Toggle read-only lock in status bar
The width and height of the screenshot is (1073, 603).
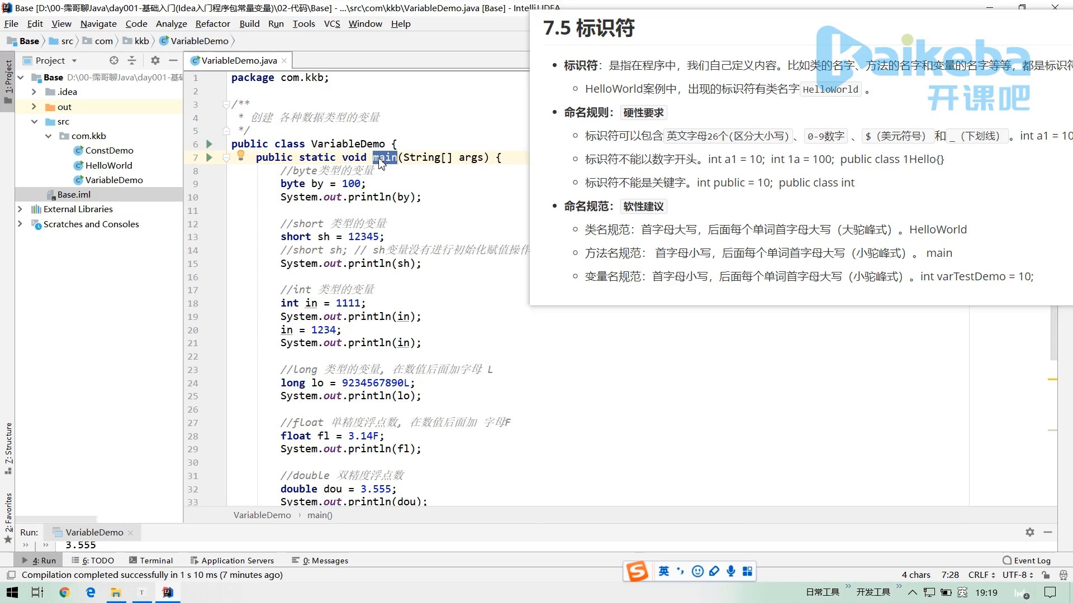coord(1046,575)
